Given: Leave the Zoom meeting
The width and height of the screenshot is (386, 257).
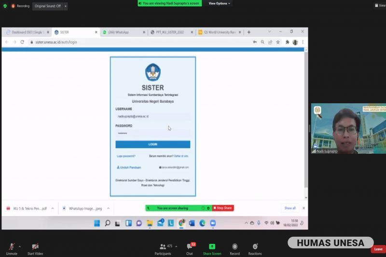Looking at the screenshot, I should click(x=378, y=249).
